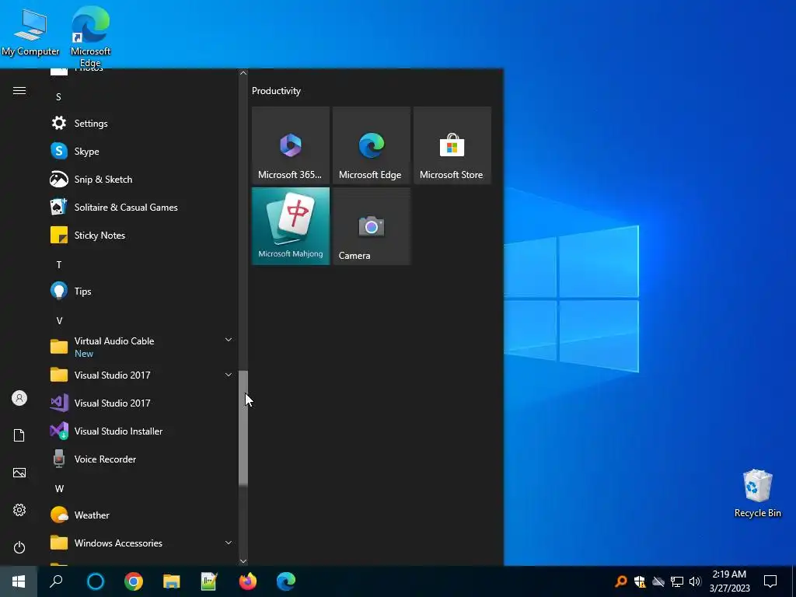The width and height of the screenshot is (796, 597).
Task: Click the Productivity group heading
Action: click(276, 91)
